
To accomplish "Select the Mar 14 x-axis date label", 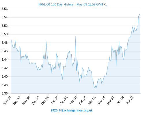I will (x=101, y=100).
